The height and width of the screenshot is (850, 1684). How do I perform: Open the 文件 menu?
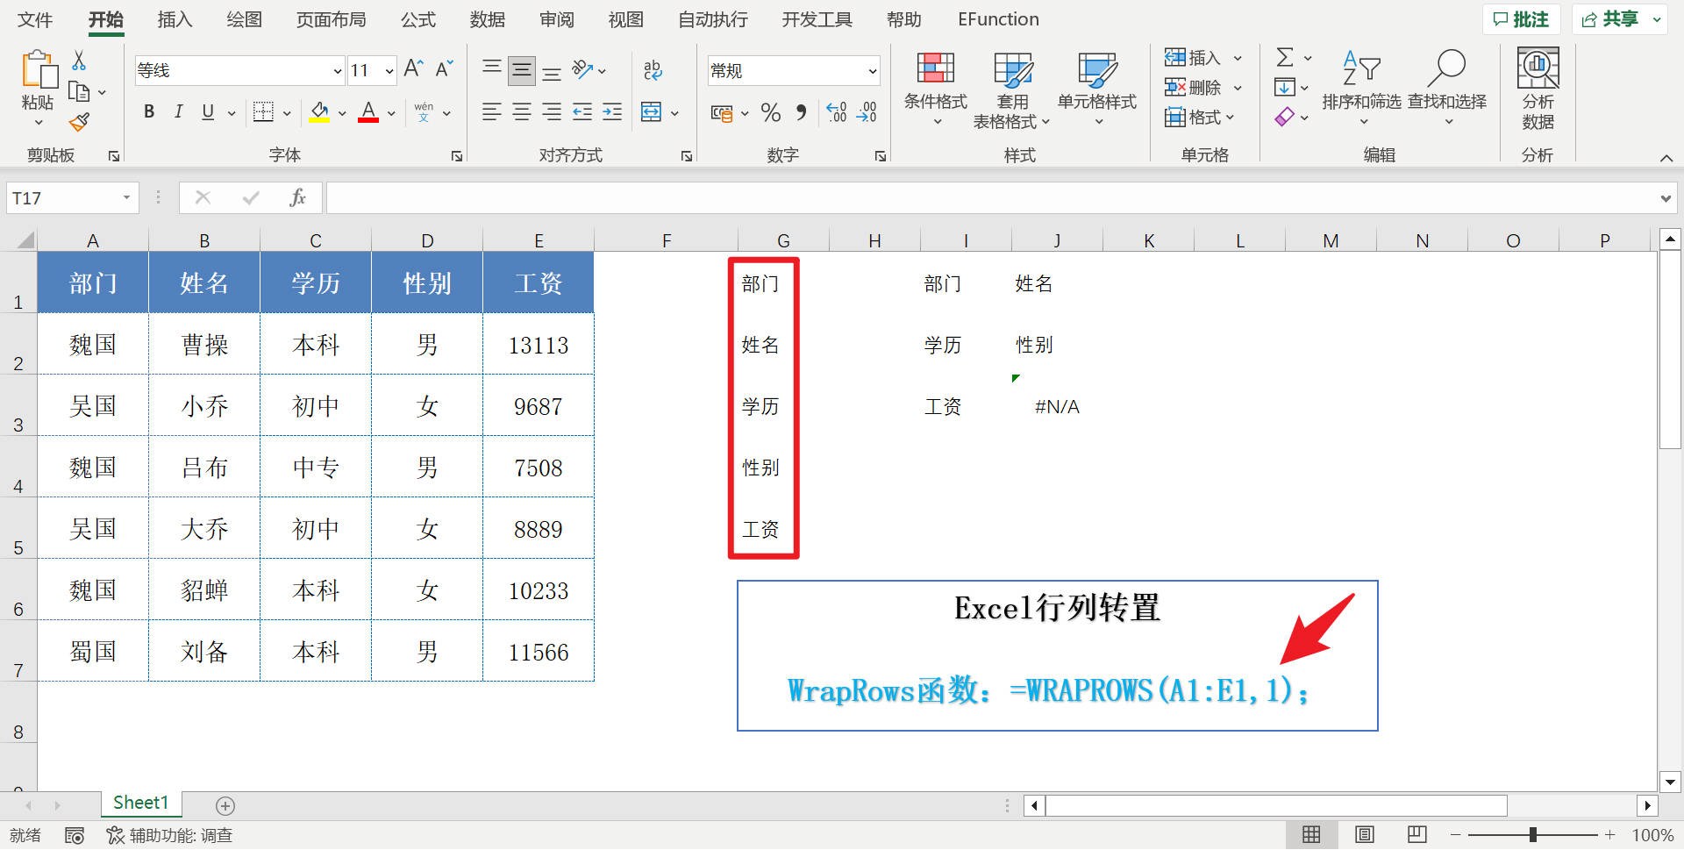pos(35,19)
